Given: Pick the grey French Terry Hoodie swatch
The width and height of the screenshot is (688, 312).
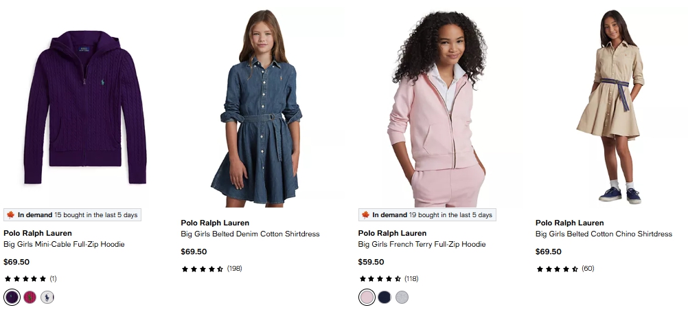Looking at the screenshot, I should click(402, 297).
